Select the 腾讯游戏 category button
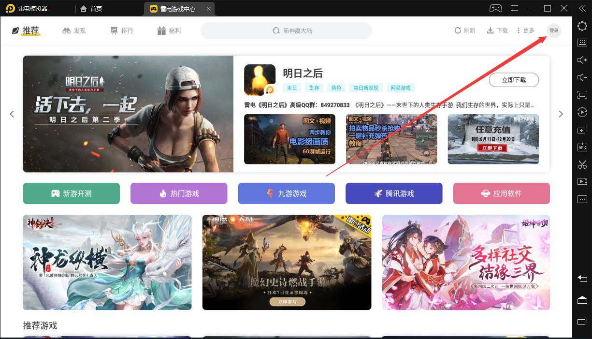The height and width of the screenshot is (339, 592). click(394, 193)
